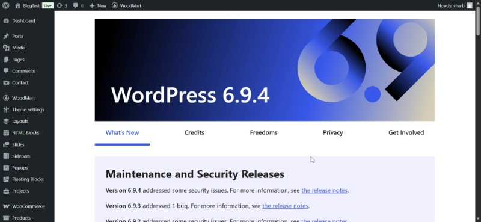Open the Floating Blocks menu item
Image resolution: width=481 pixels, height=222 pixels.
[27, 179]
